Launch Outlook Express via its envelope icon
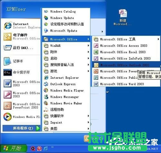Image resolution: width=161 pixels, height=153 pixels. [46, 84]
